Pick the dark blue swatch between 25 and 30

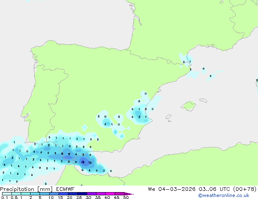click(82, 194)
